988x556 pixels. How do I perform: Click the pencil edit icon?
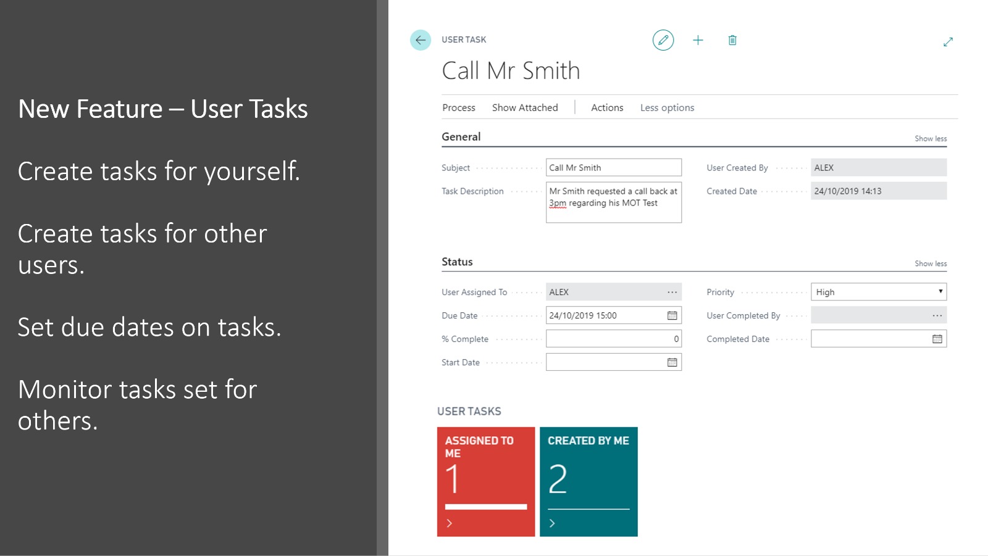coord(663,40)
